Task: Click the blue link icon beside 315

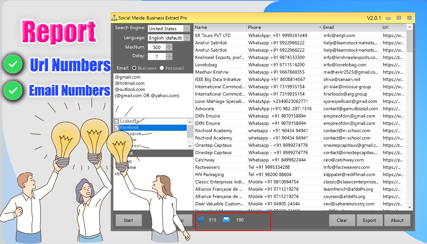Action: [x=200, y=220]
